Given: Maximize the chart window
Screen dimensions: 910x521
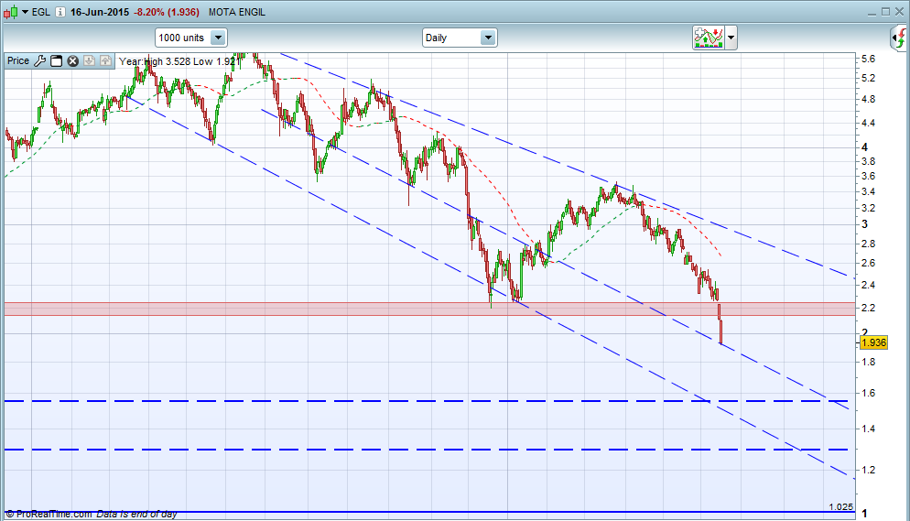Looking at the screenshot, I should point(885,12).
